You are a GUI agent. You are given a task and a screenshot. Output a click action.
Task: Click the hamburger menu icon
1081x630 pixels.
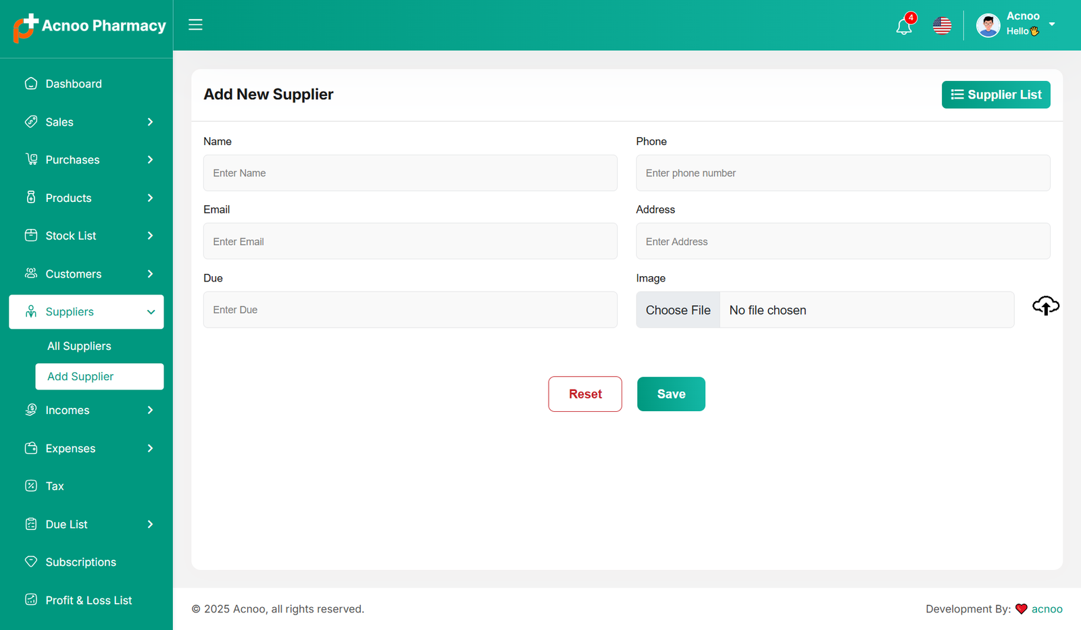(x=195, y=25)
